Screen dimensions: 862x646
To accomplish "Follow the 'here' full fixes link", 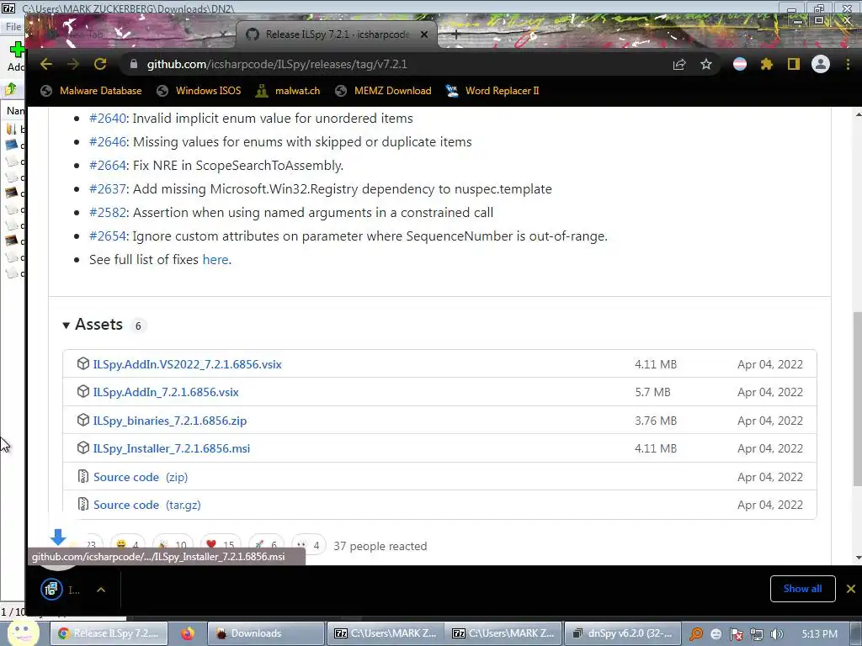I will tap(215, 259).
